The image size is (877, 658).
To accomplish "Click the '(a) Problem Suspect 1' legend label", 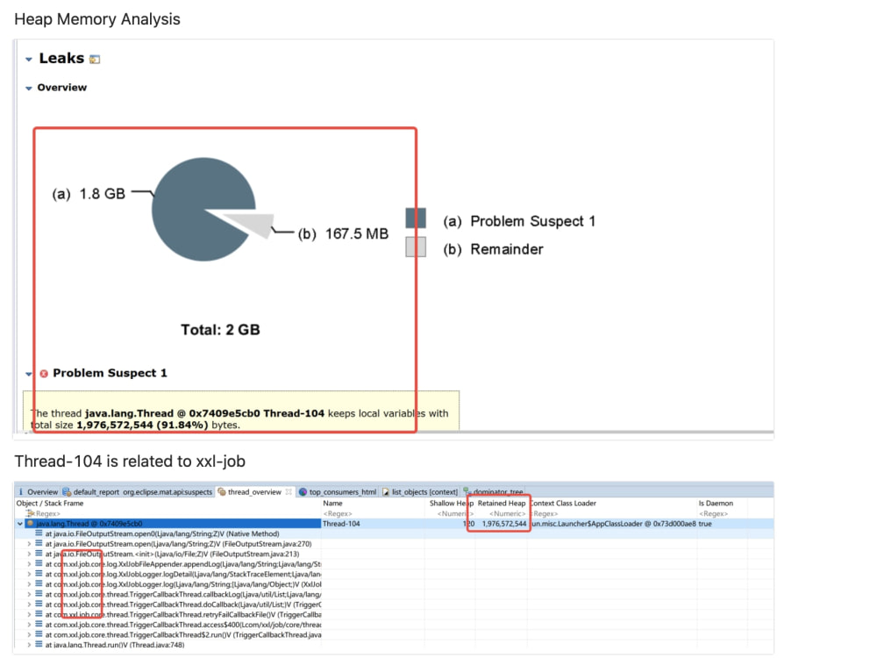I will (519, 221).
